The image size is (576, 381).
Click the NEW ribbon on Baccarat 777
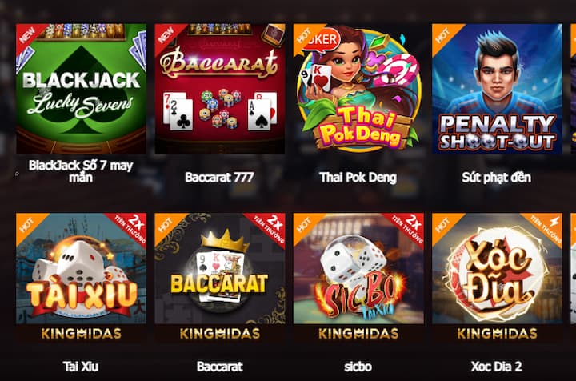[x=166, y=35]
